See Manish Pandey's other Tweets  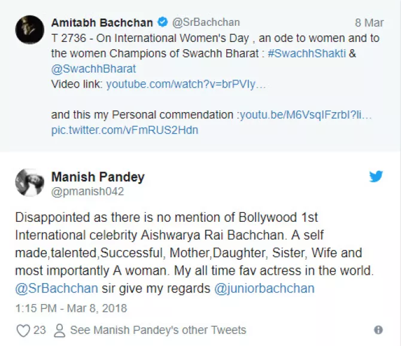pyautogui.click(x=158, y=330)
